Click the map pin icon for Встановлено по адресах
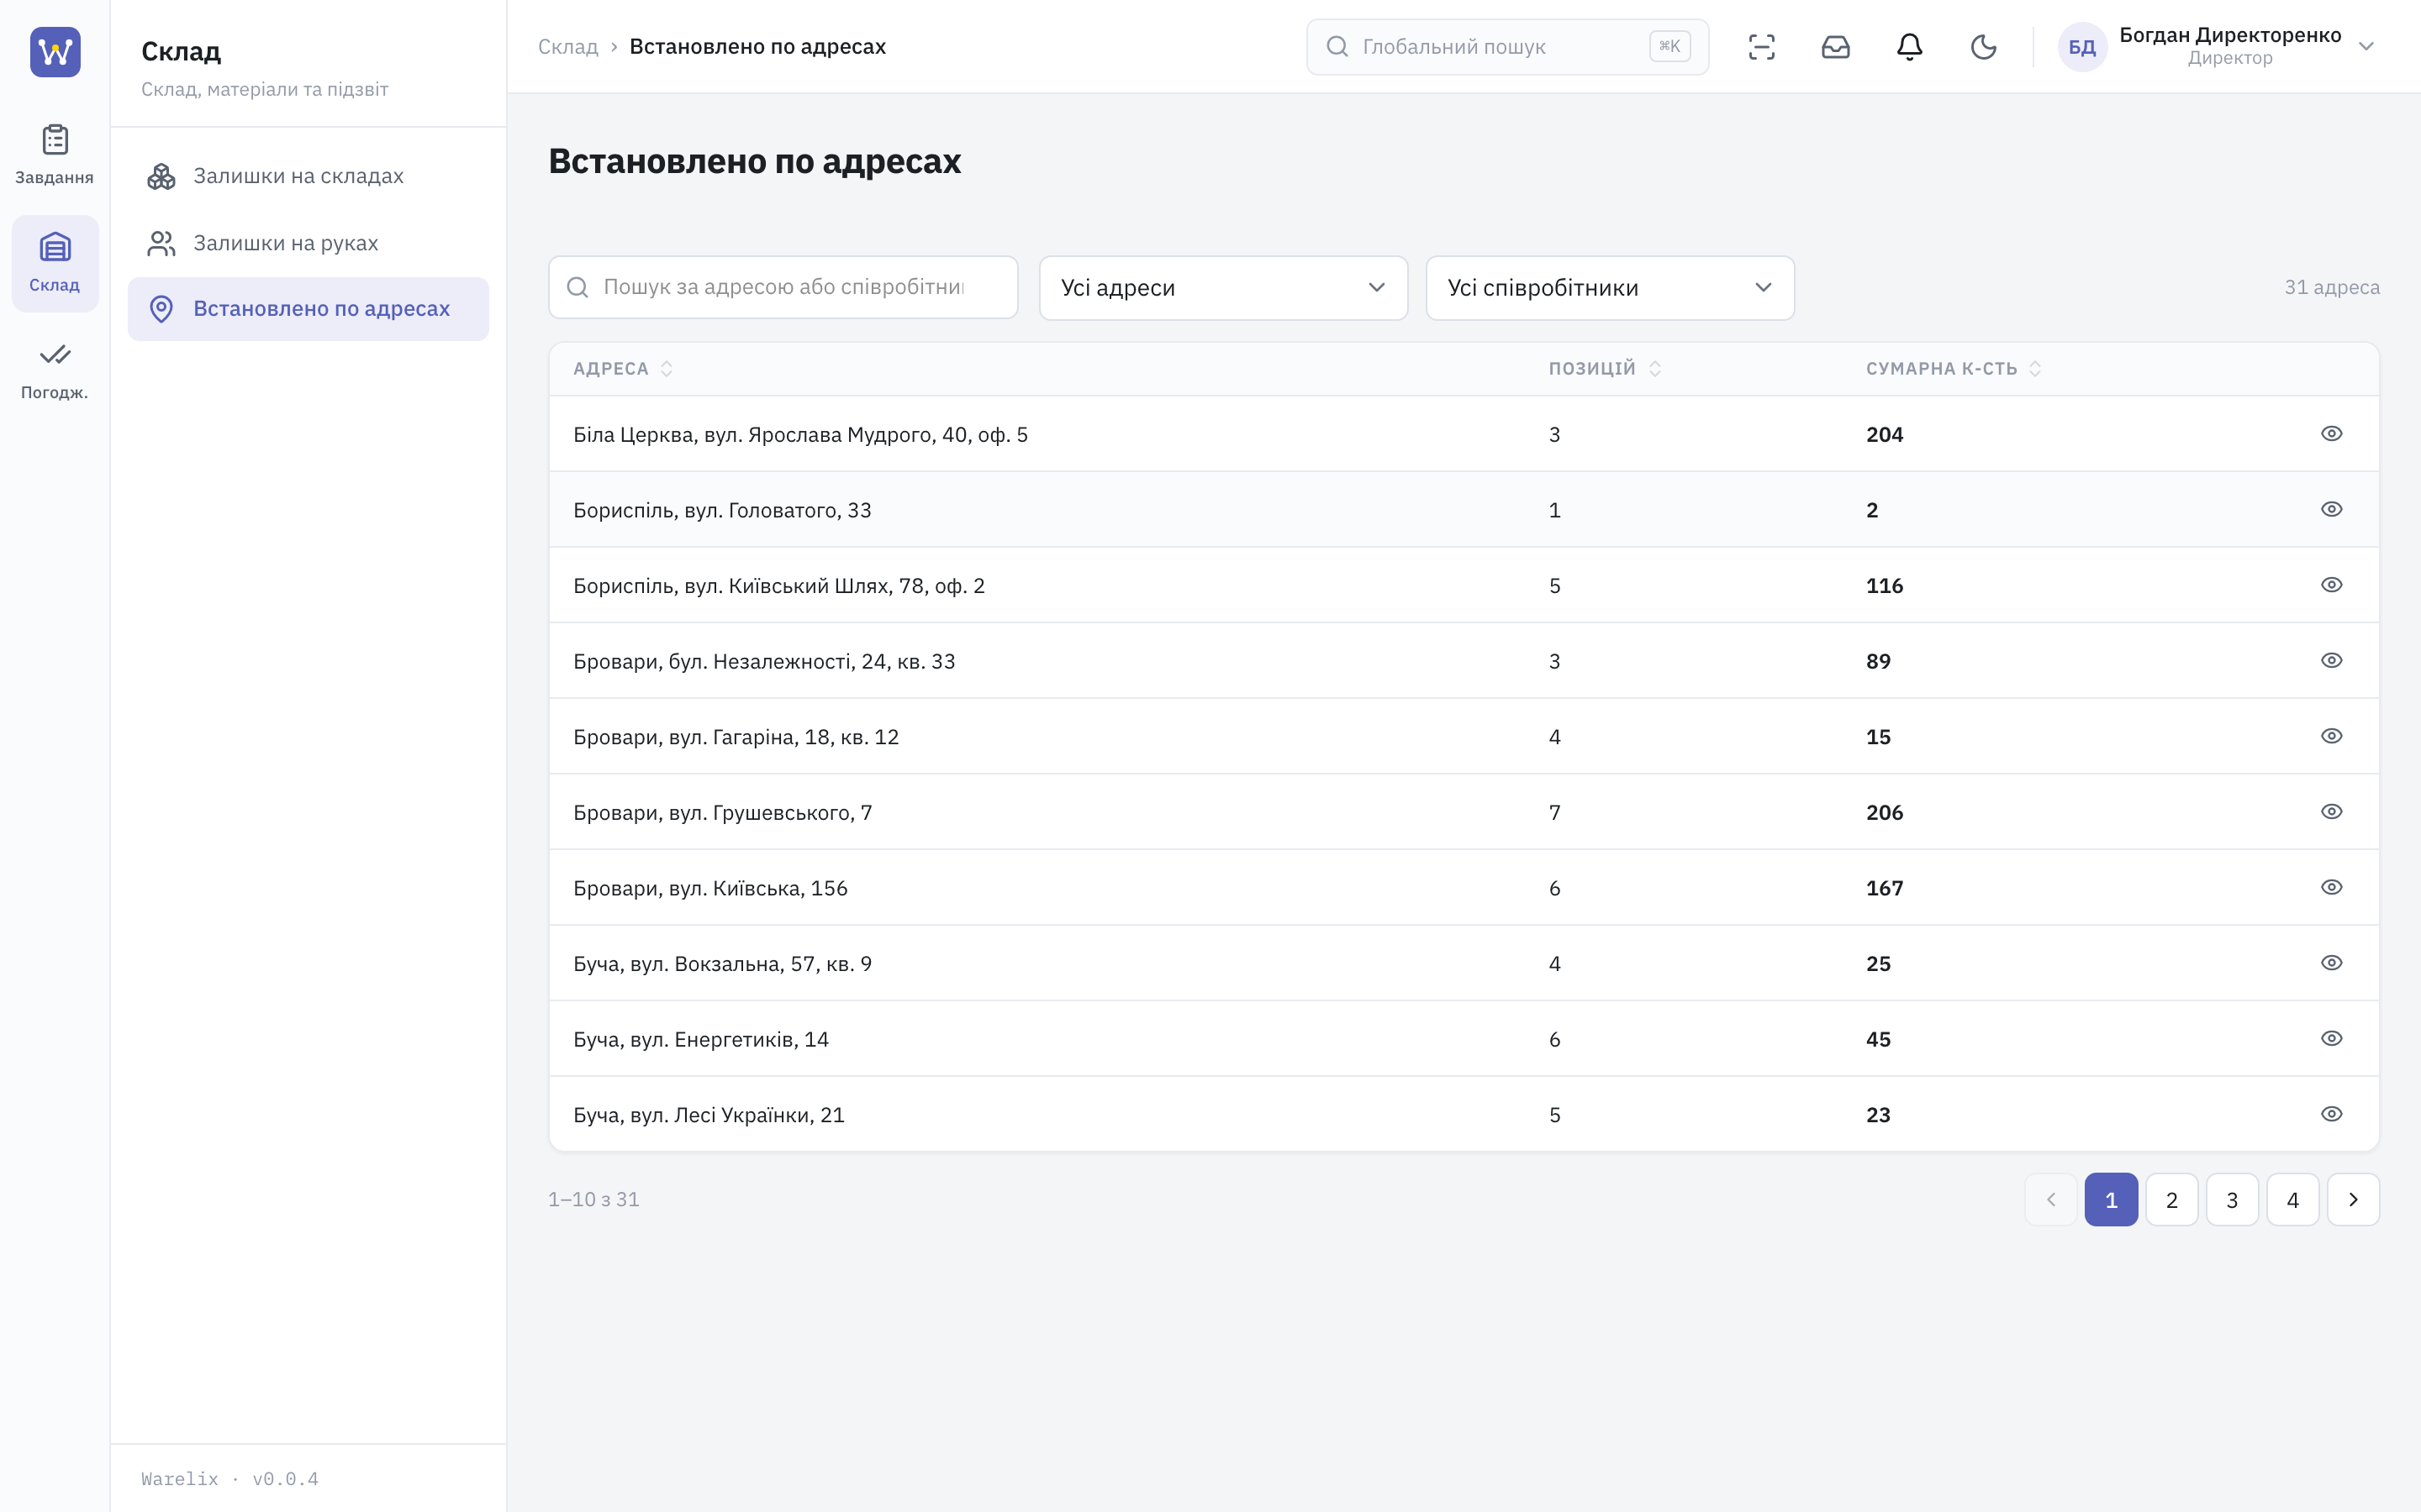The height and width of the screenshot is (1512, 2421). (161, 309)
